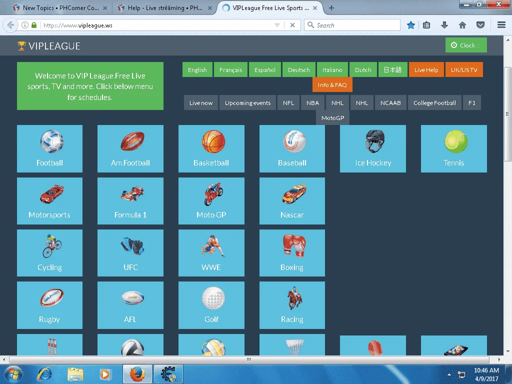Open the MotoGP menu item
Viewport: 512px width, 384px height.
point(332,118)
